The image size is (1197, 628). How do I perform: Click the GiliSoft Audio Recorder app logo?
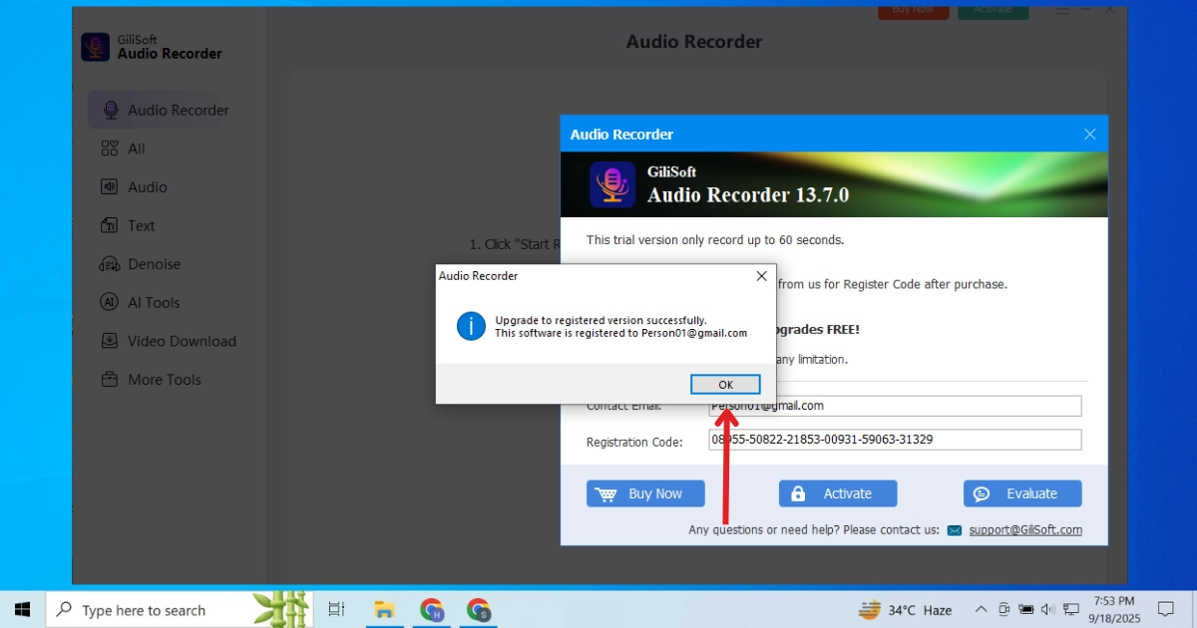click(x=96, y=47)
